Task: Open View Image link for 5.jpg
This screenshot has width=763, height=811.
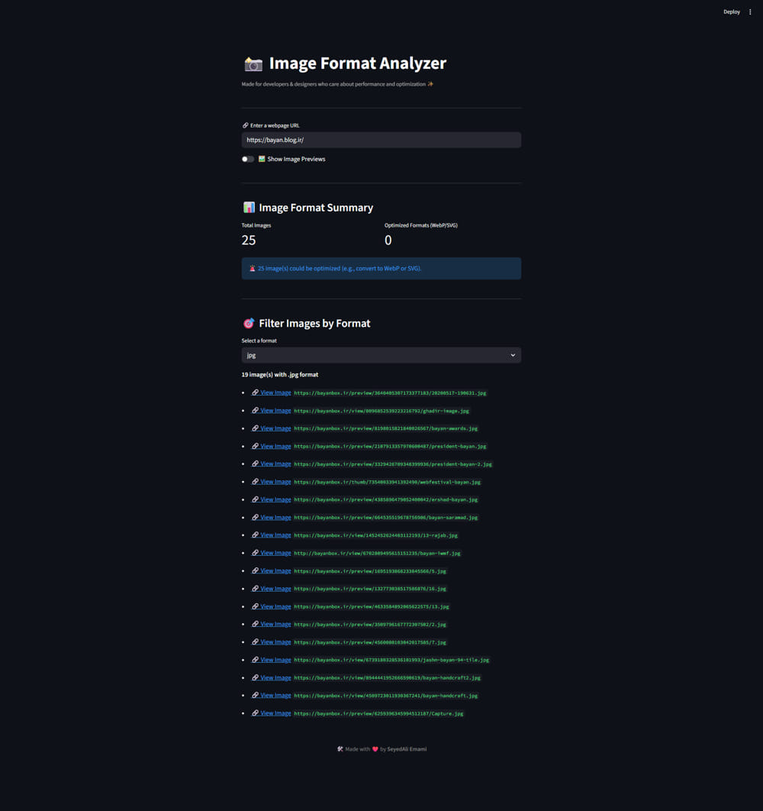Action: (272, 571)
